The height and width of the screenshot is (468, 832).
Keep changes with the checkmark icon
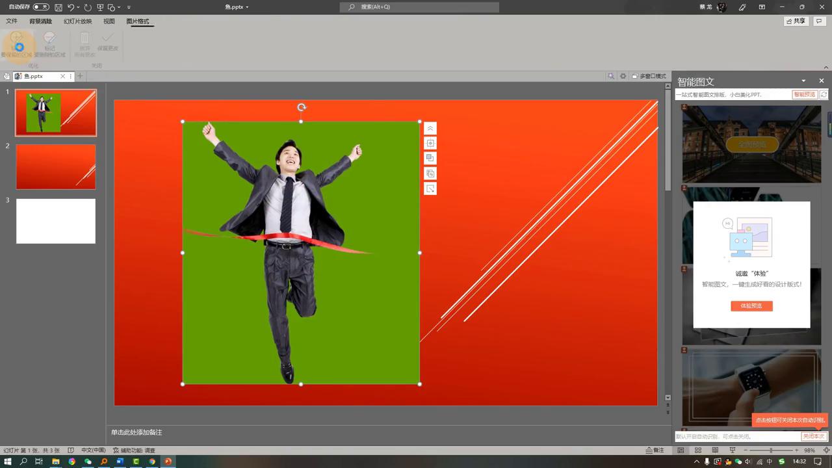pyautogui.click(x=108, y=42)
